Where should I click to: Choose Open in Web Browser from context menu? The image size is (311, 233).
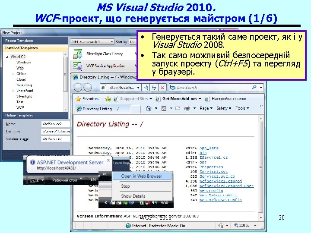[142, 176]
